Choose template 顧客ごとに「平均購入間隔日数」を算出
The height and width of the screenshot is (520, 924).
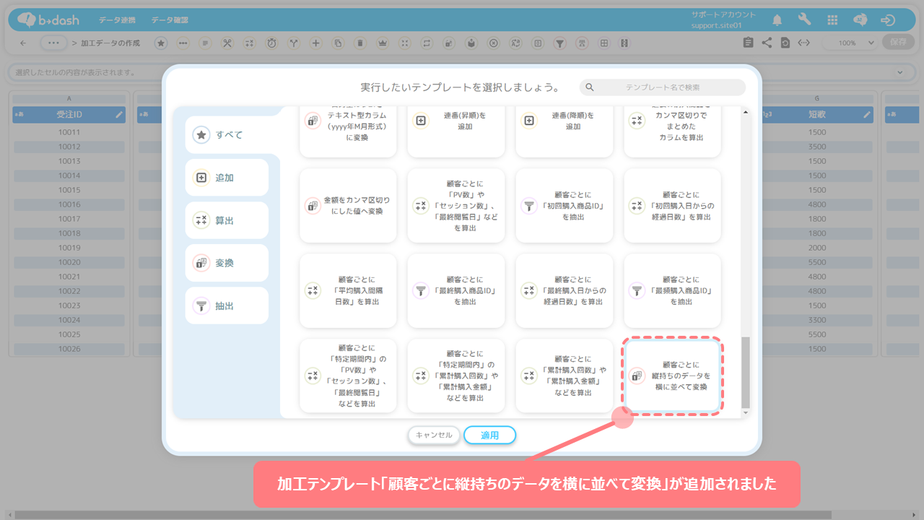tap(348, 290)
